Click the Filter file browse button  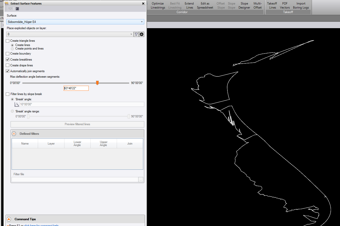[141, 179]
